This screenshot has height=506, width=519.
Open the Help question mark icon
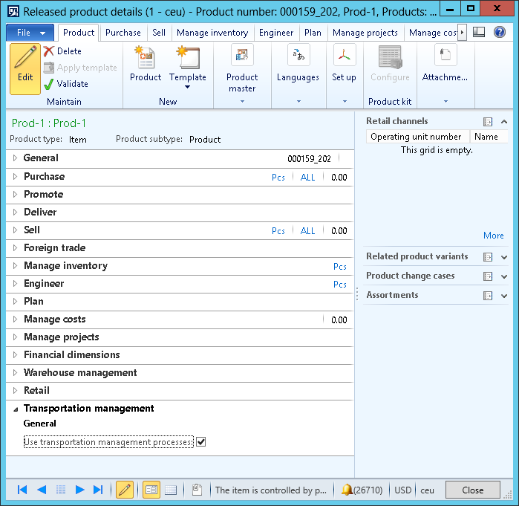coord(500,33)
